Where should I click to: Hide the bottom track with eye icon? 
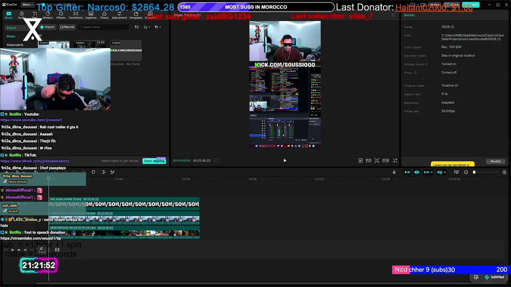point(19,250)
